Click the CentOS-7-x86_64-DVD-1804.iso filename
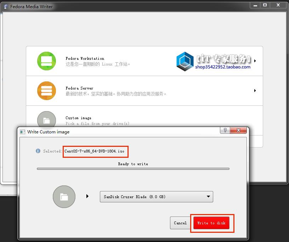This screenshot has height=242, width=289. 94,151
